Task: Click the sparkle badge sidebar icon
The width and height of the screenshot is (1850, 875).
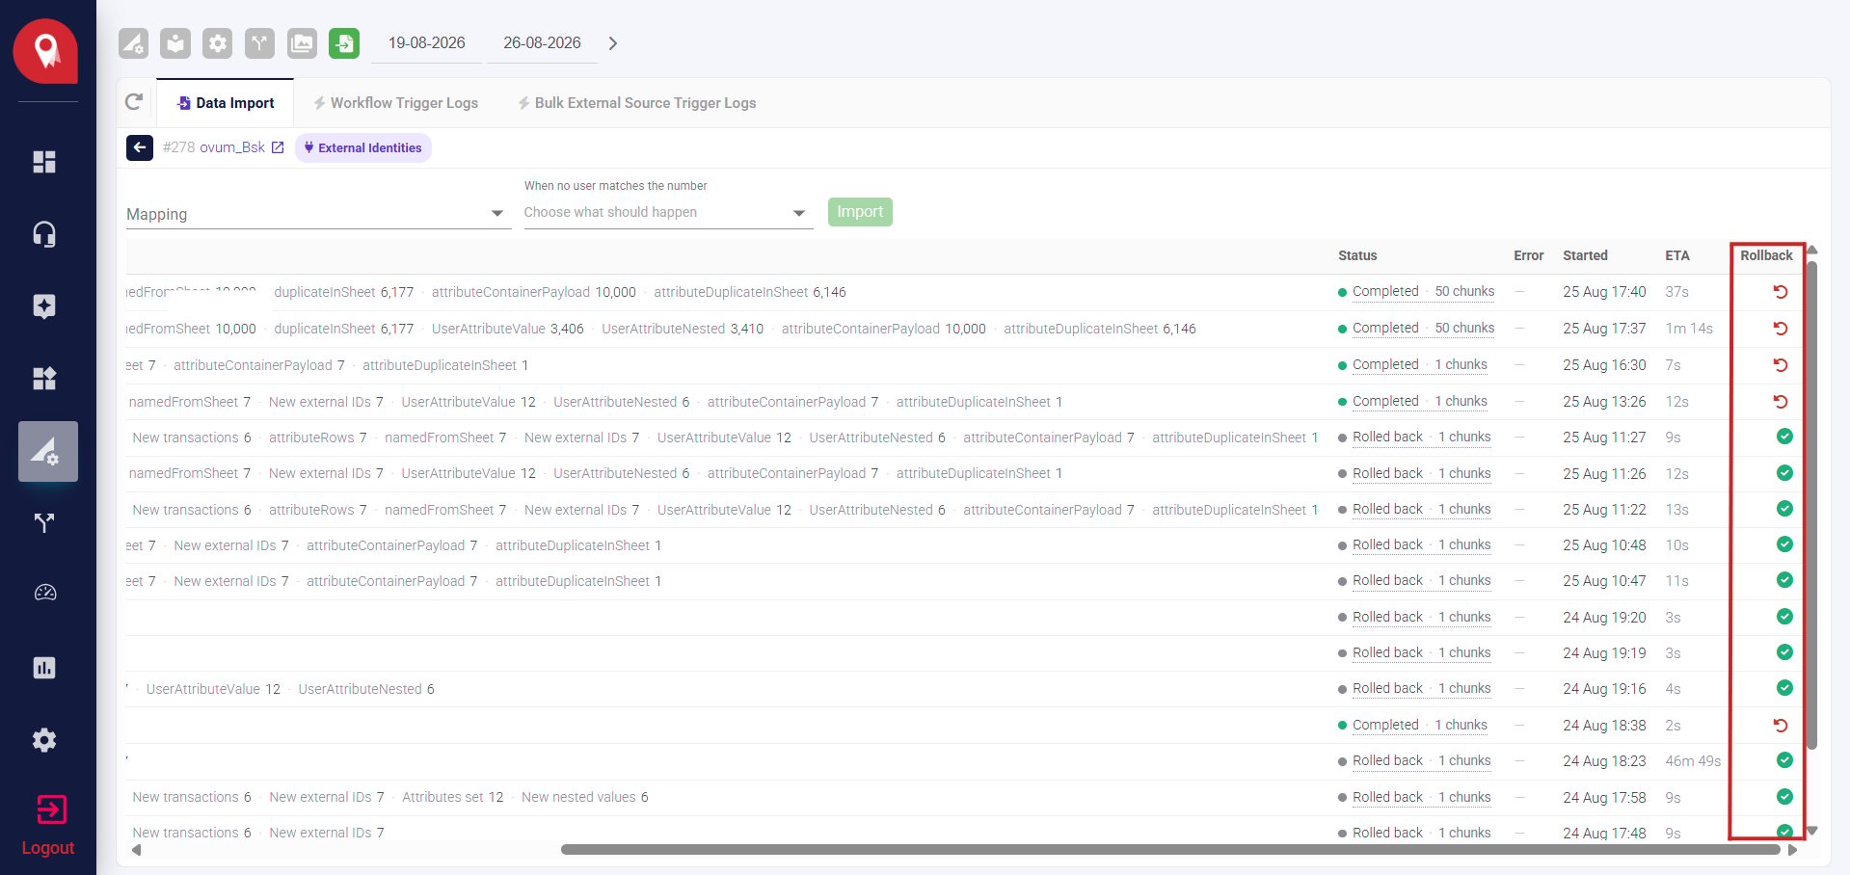Action: point(44,306)
